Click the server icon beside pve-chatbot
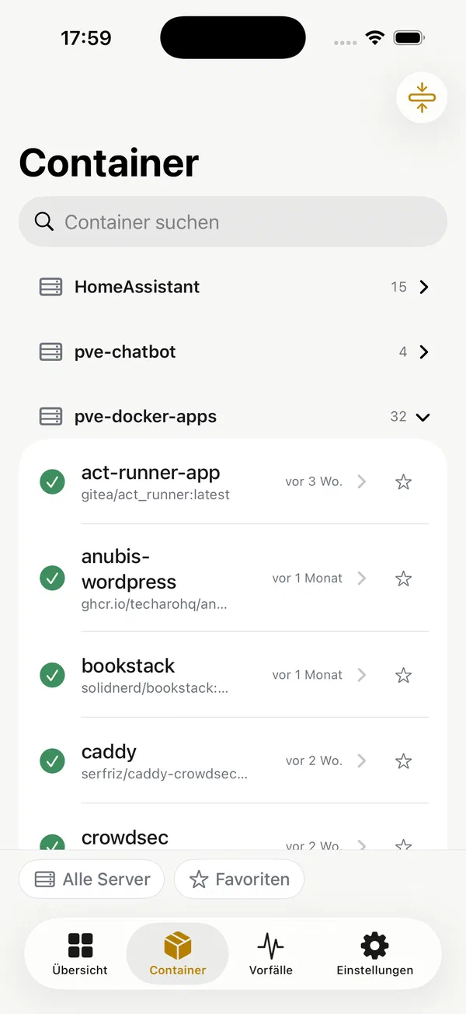 click(50, 352)
